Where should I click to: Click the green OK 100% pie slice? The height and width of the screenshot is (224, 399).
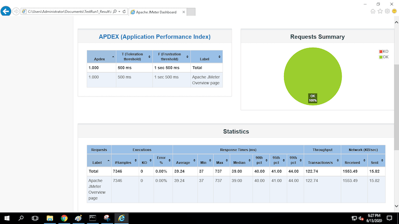313,76
